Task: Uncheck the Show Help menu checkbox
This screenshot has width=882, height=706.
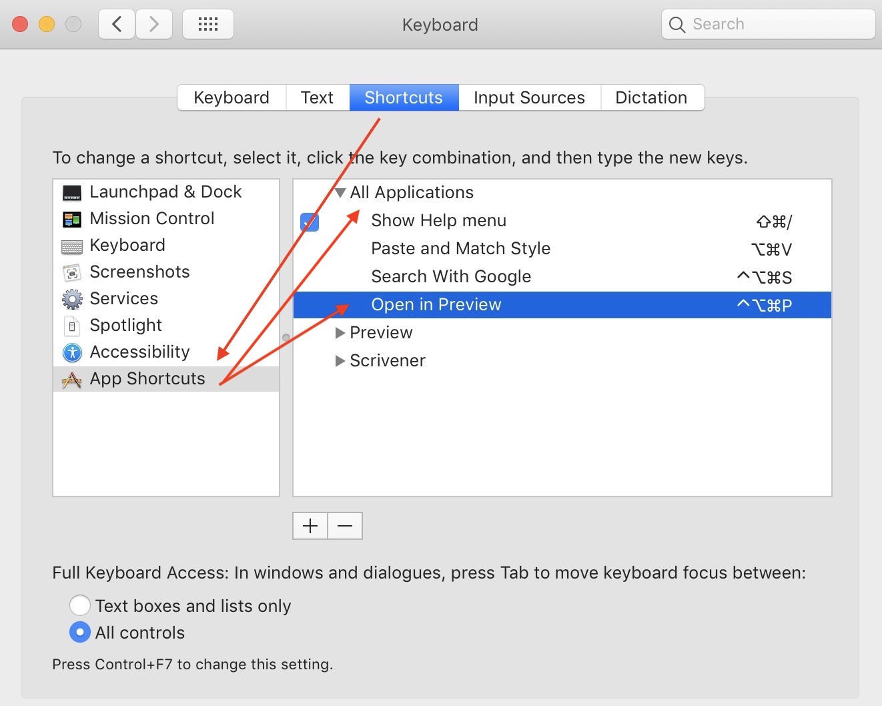Action: pos(310,222)
